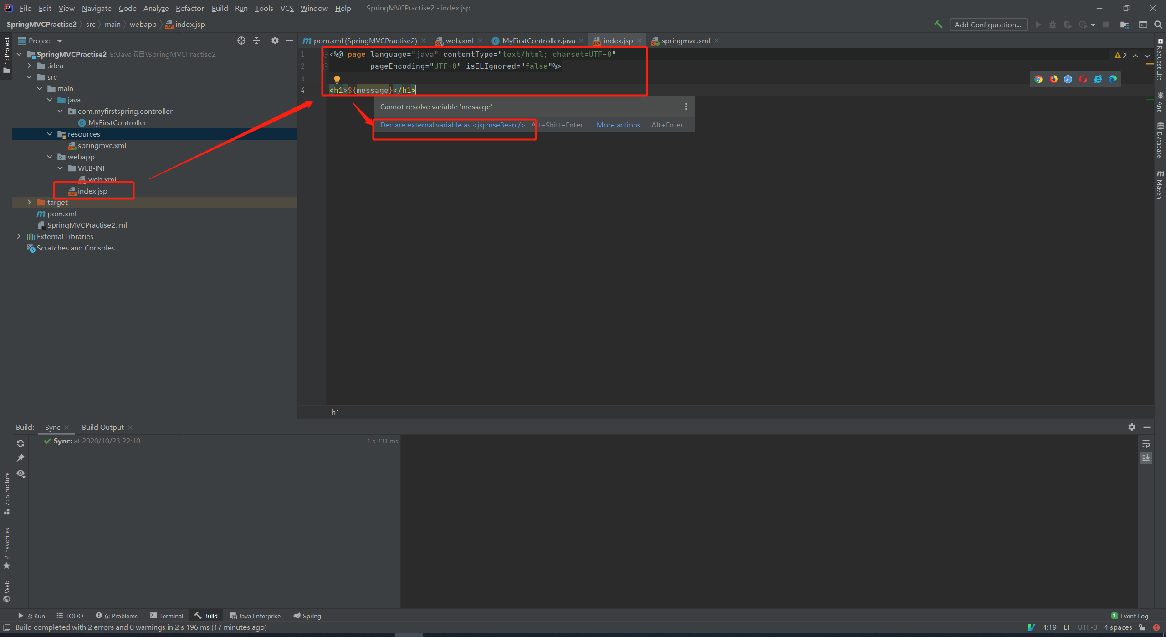Expand the target folder

(29, 202)
